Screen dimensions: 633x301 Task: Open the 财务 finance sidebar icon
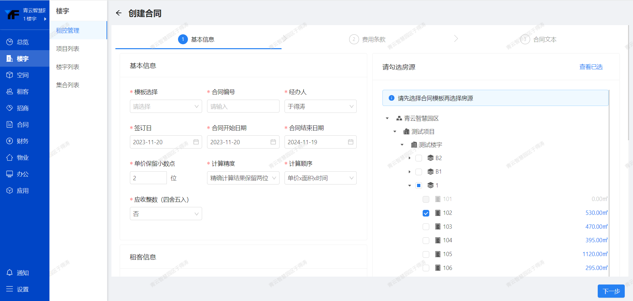tap(10, 141)
